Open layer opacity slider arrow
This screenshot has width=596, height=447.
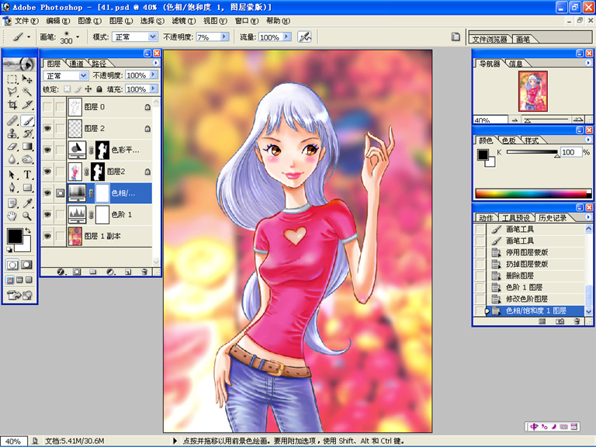click(x=153, y=74)
